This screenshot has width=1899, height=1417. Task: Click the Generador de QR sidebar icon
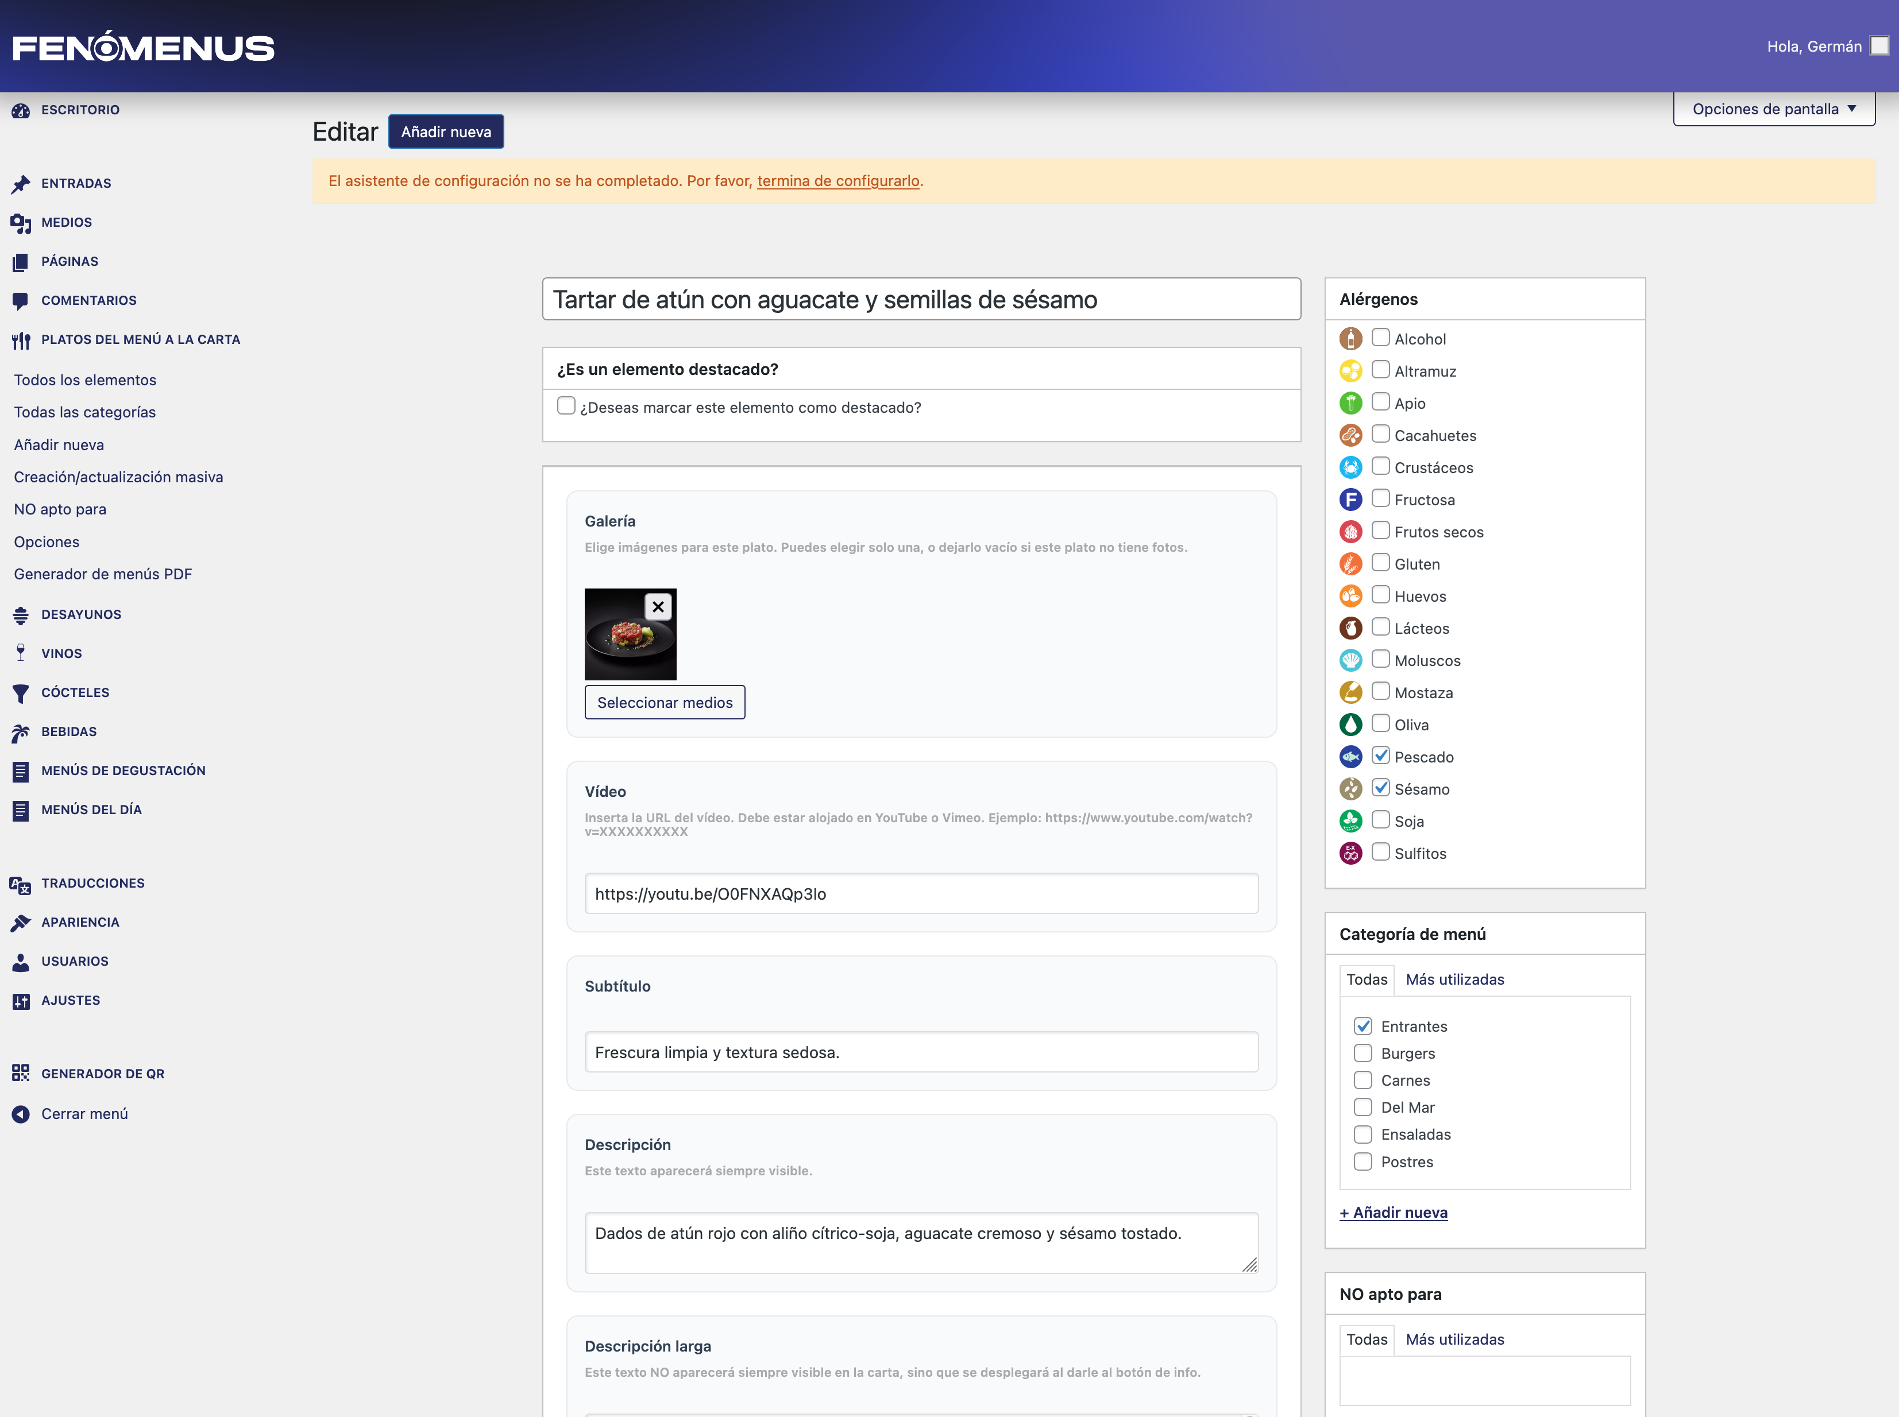tap(21, 1073)
